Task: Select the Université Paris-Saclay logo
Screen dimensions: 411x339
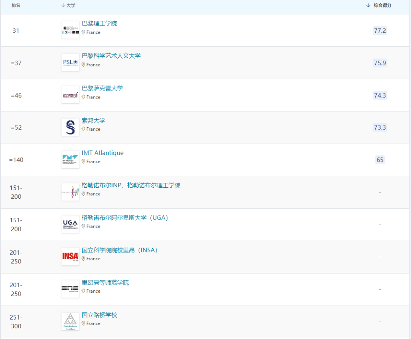Action: click(70, 95)
